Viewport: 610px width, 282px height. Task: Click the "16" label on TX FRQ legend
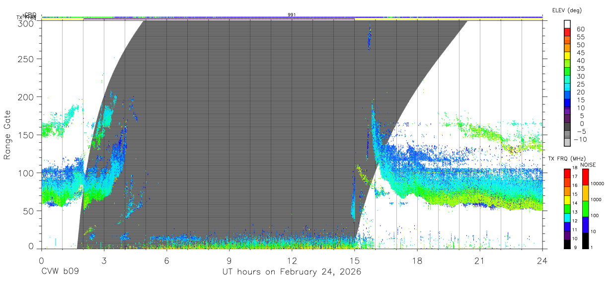576,186
